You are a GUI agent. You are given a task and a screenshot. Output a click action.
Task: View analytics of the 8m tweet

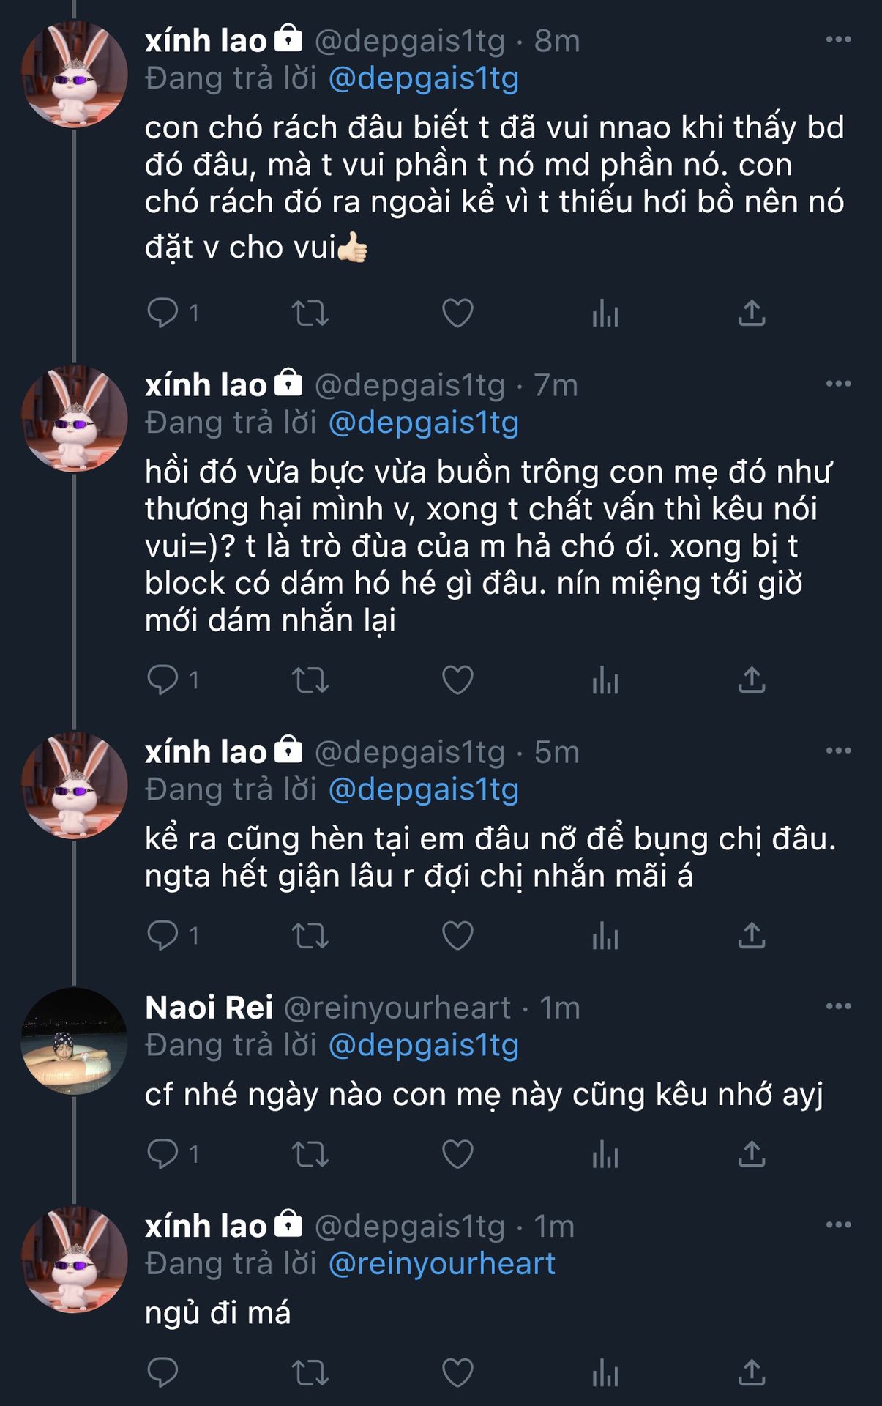pyautogui.click(x=605, y=313)
